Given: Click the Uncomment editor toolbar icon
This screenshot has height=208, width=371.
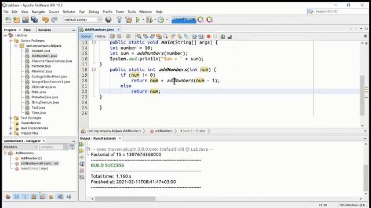Looking at the screenshot, I should click(230, 36).
